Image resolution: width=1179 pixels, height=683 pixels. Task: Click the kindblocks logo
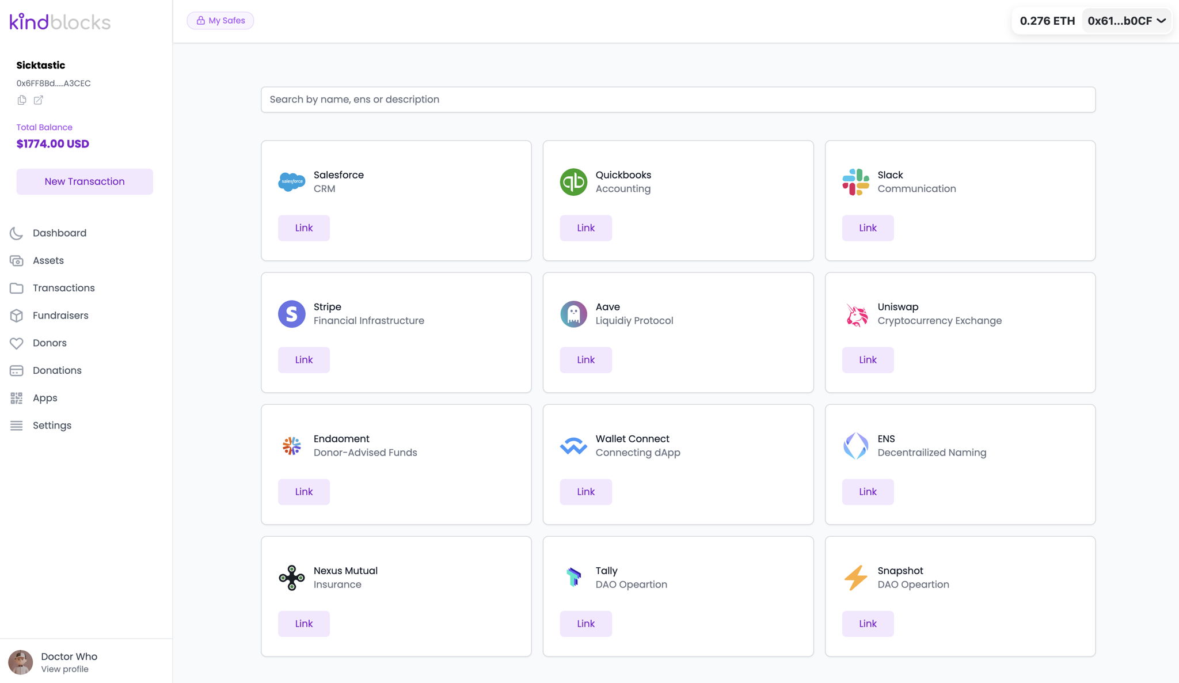click(60, 22)
